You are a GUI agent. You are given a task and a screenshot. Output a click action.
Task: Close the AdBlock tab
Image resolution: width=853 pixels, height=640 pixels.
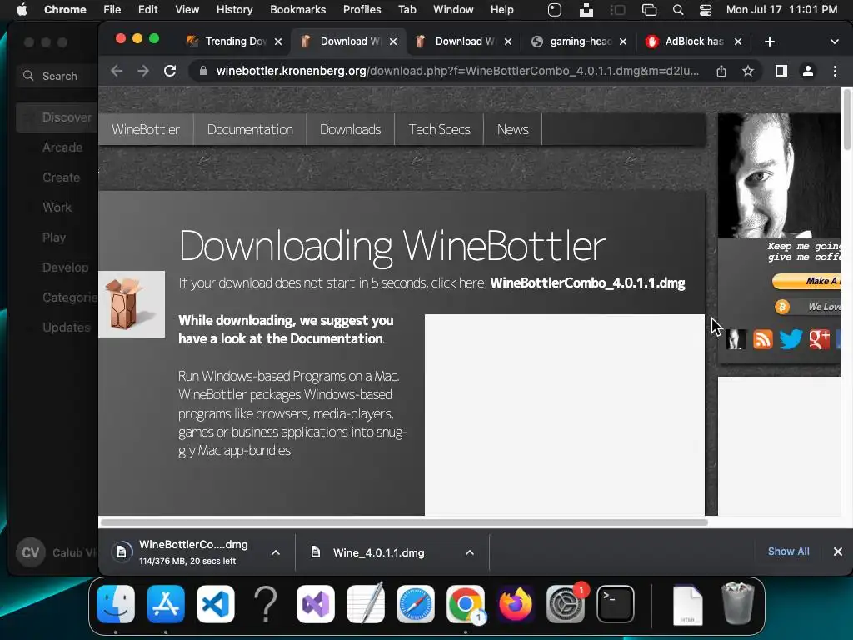pos(738,42)
